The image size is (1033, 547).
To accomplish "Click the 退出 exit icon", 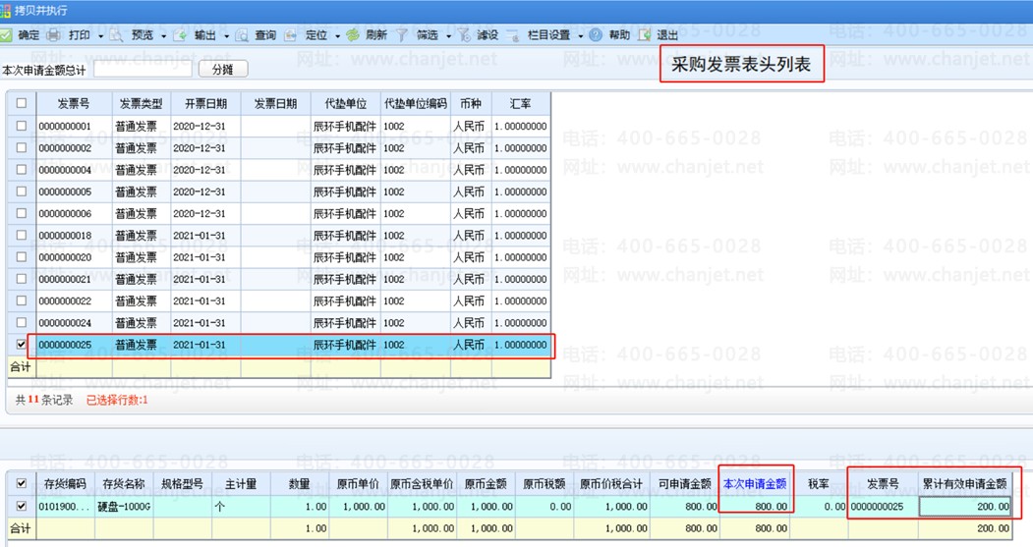I will pos(645,35).
